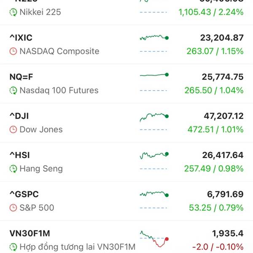The image size is (253, 253).
Task: Tap the clock icon beside Nikkei 225
Action: tap(13, 12)
